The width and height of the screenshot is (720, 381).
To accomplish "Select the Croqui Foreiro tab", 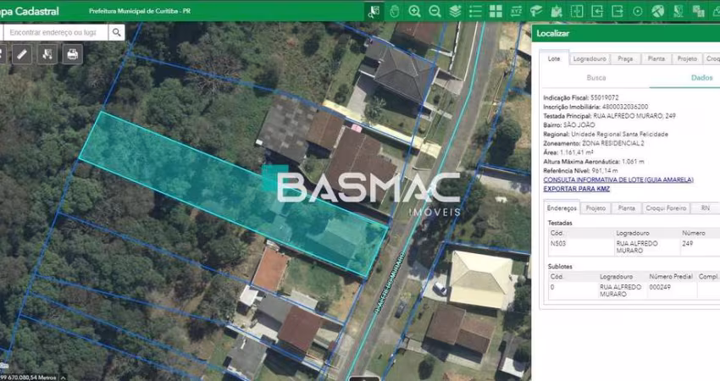I will (666, 208).
